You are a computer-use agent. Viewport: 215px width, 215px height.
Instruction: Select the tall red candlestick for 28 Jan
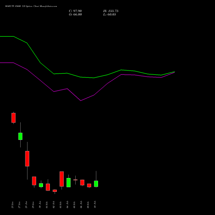[27, 159]
